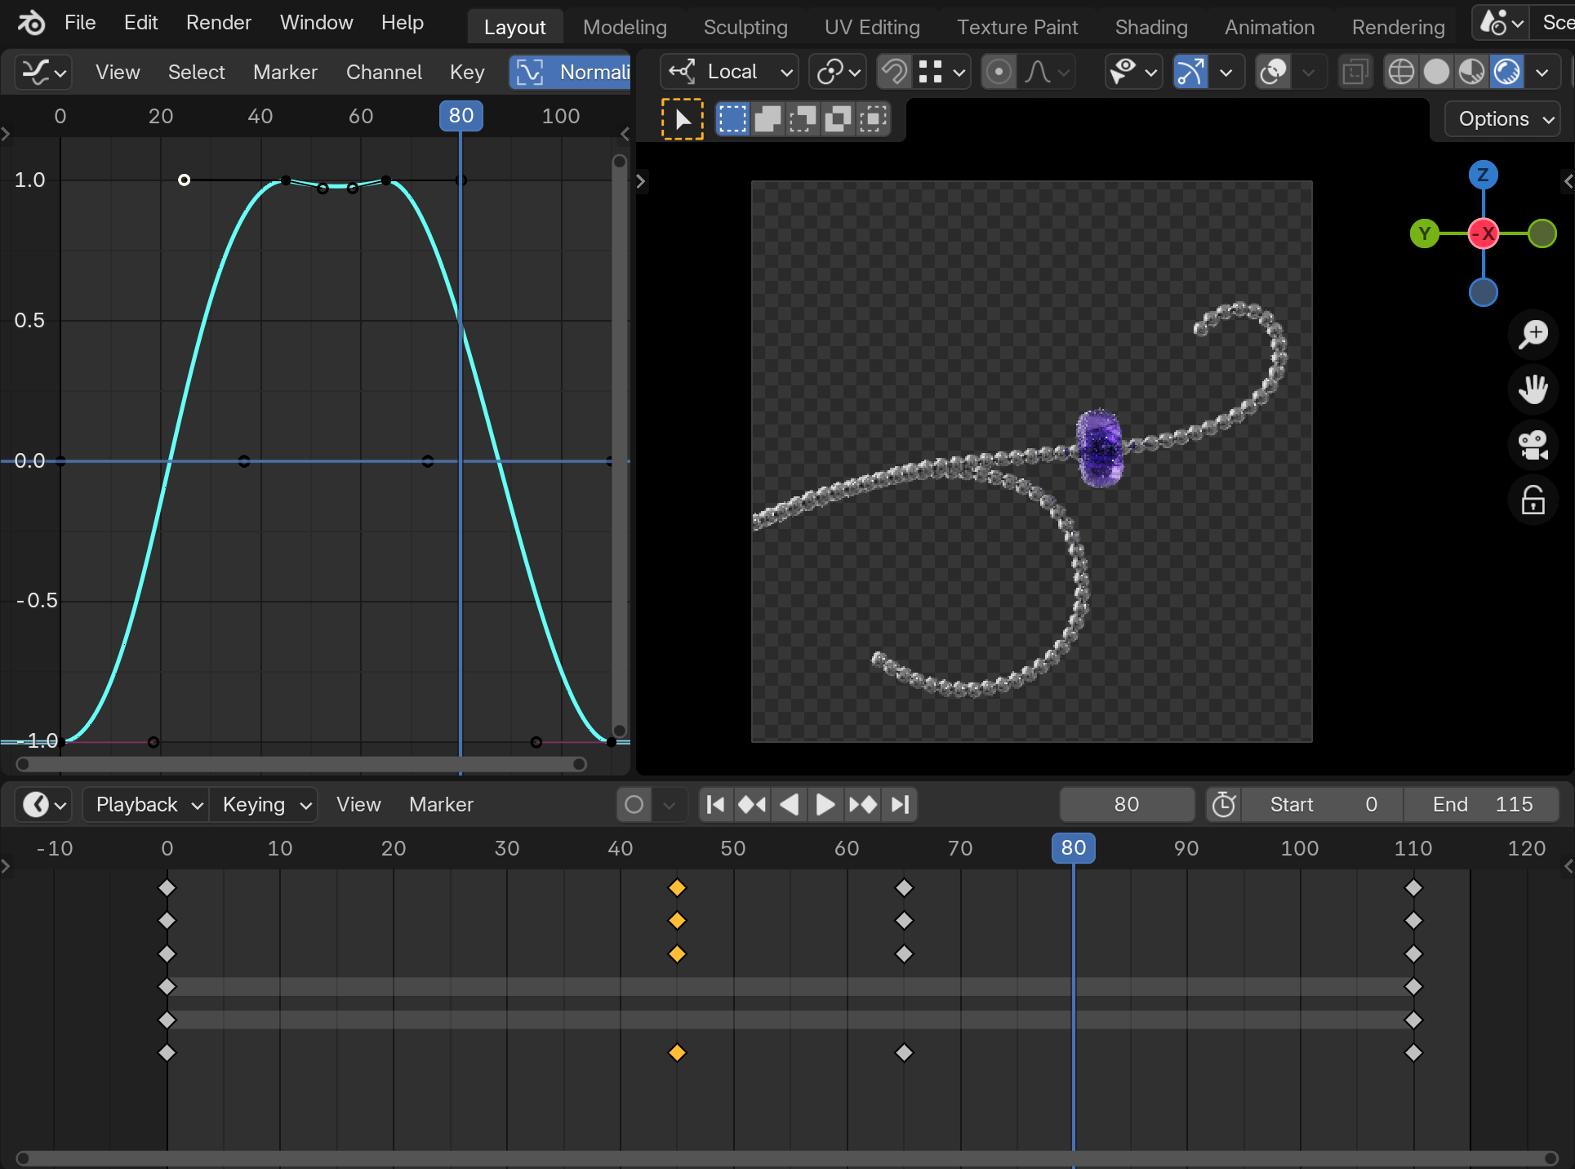Toggle camera view icon
The image size is (1575, 1169).
tap(1533, 445)
